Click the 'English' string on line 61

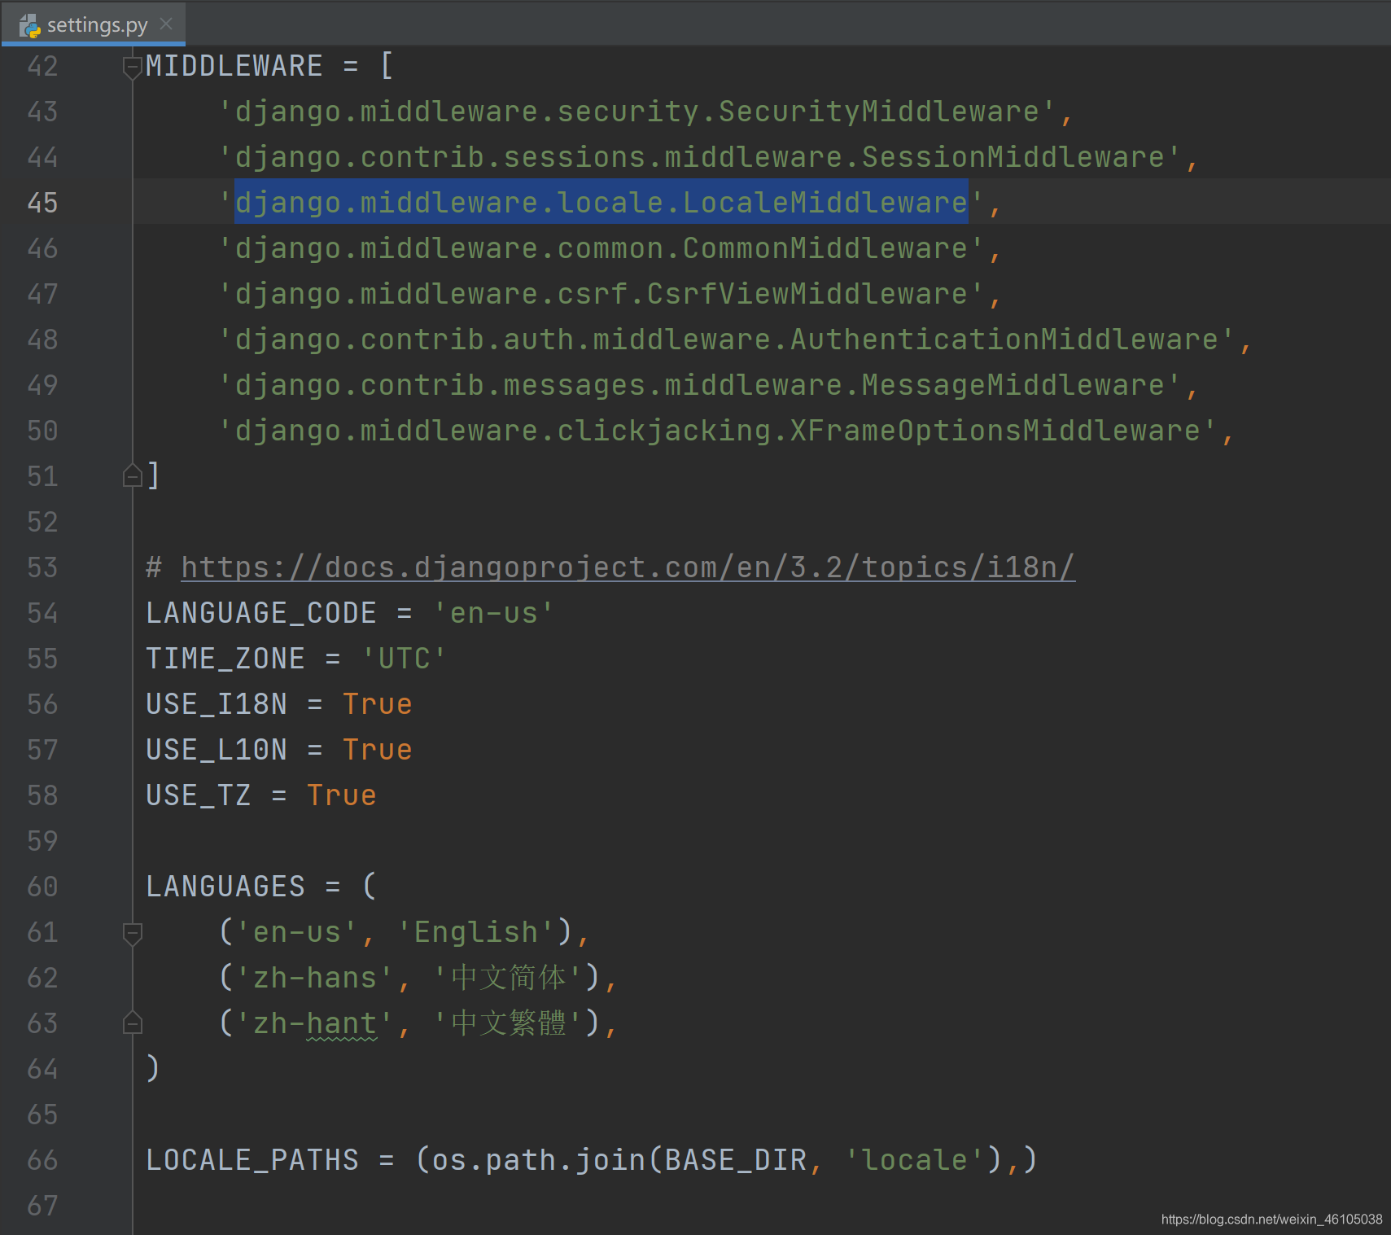(476, 931)
